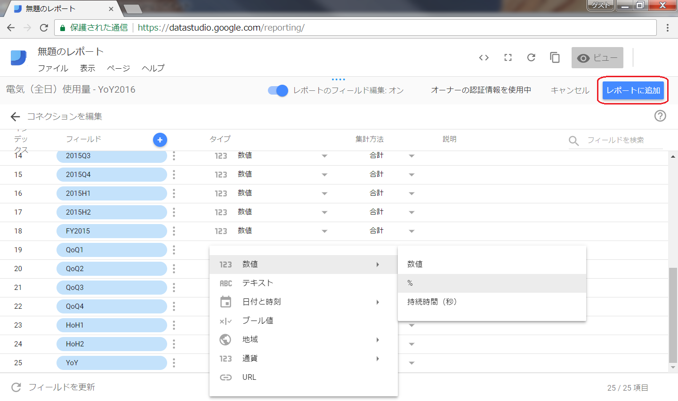Viewport: 678px width, 401px height.
Task: Expand 通貨 type submenu
Action: pos(304,359)
